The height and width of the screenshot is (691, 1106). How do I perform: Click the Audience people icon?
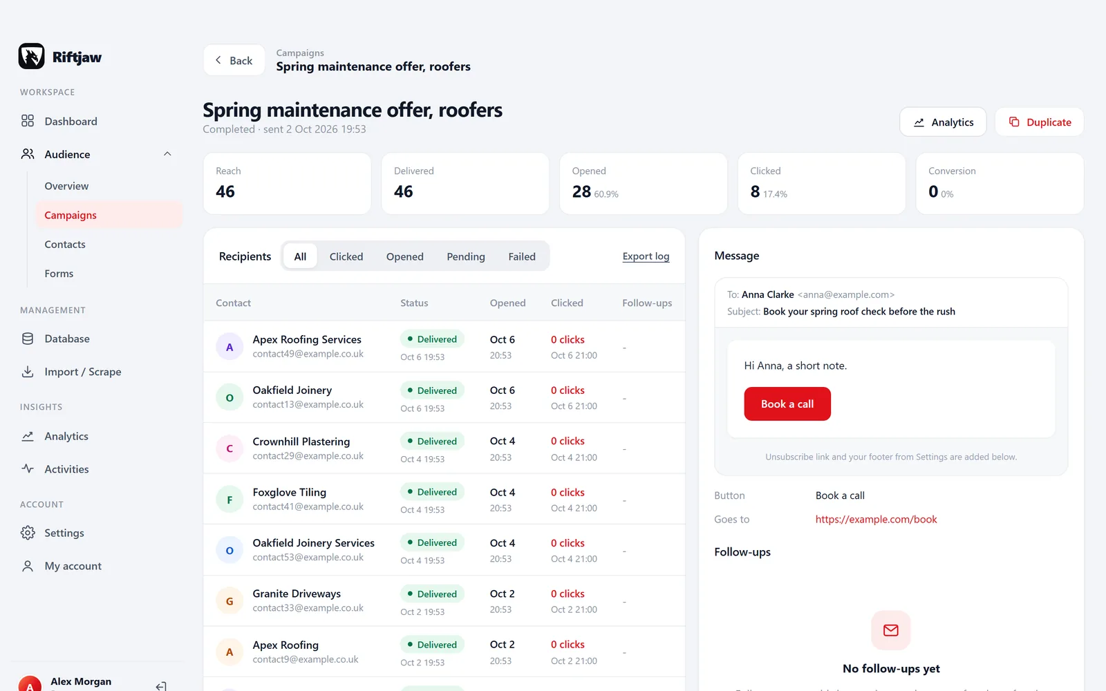coord(28,154)
